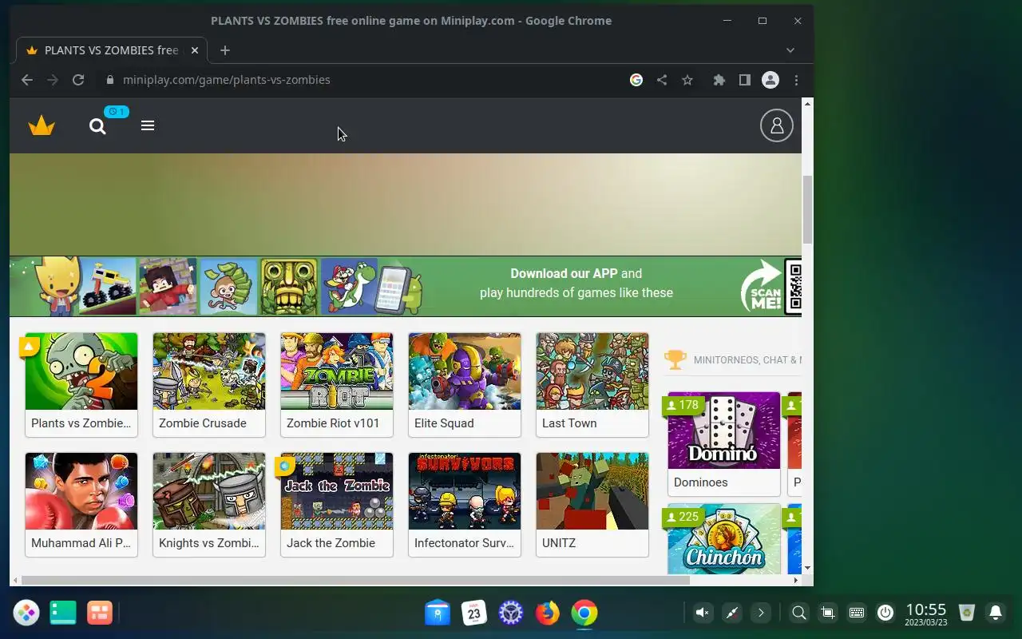Go back with the browser back arrow
The height and width of the screenshot is (639, 1022).
(27, 80)
